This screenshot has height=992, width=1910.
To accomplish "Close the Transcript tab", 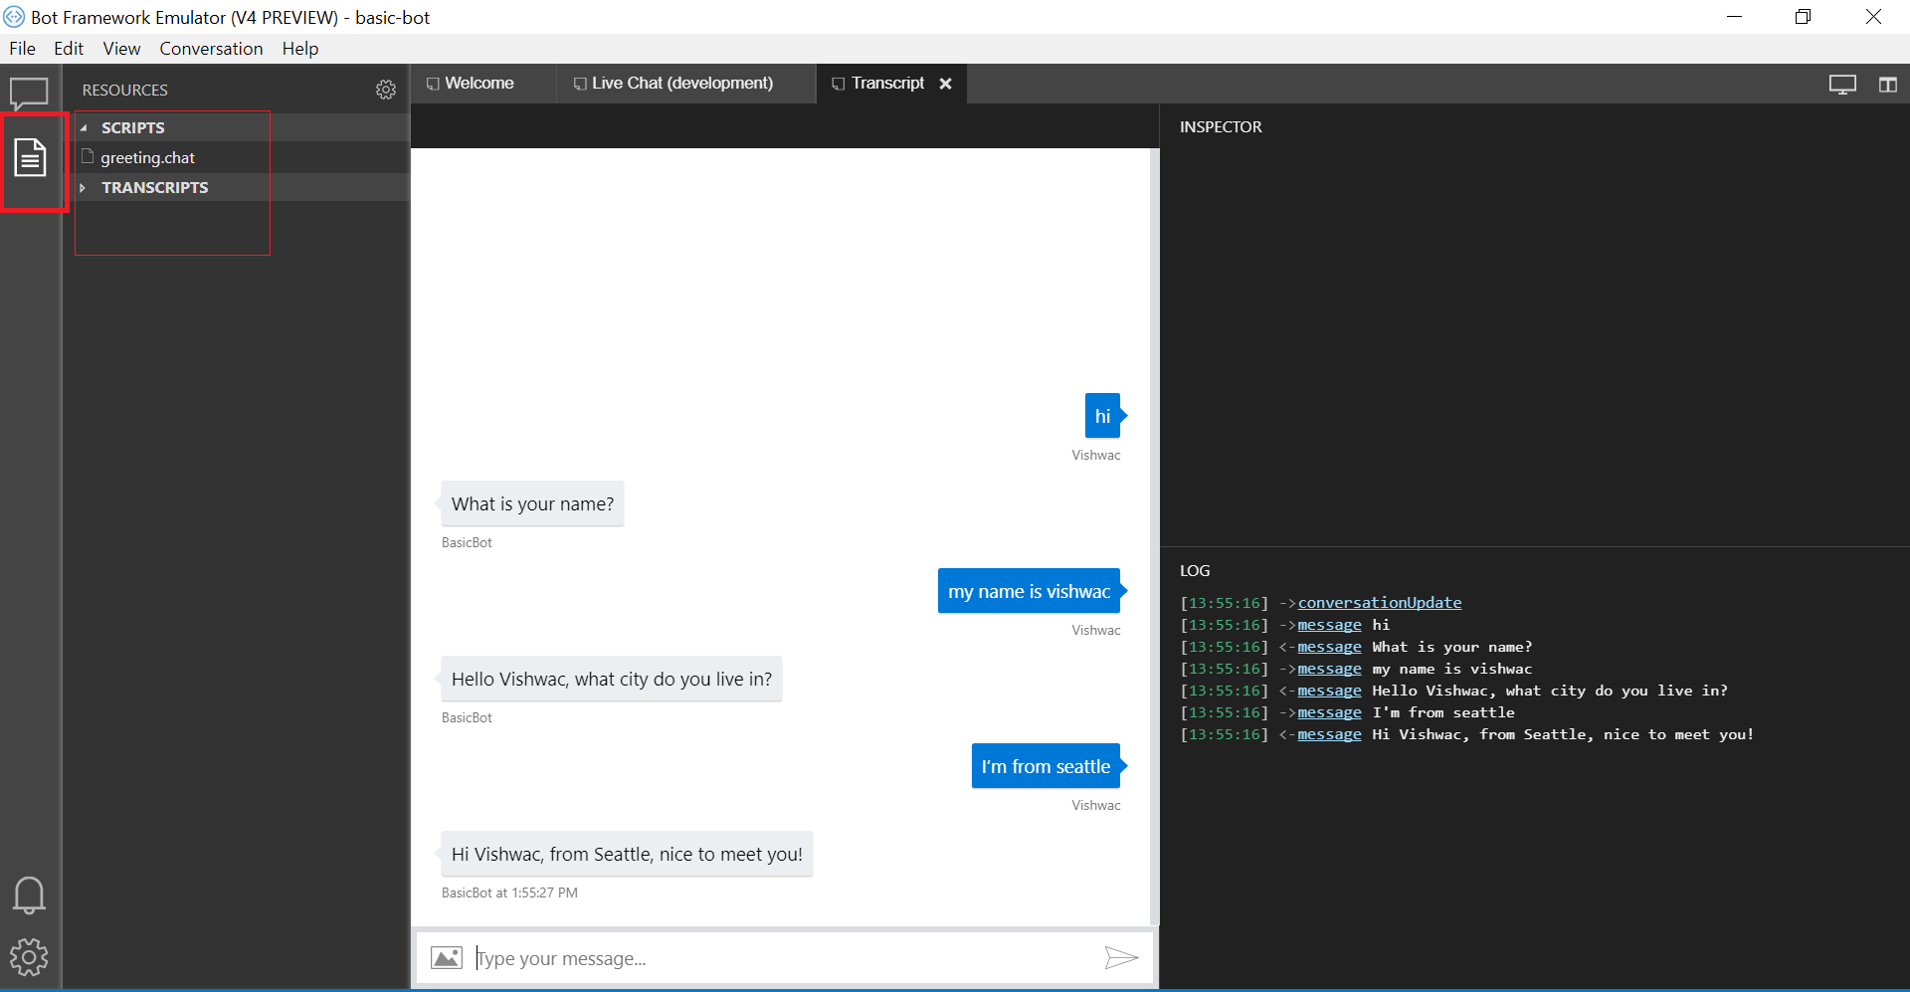I will (946, 84).
